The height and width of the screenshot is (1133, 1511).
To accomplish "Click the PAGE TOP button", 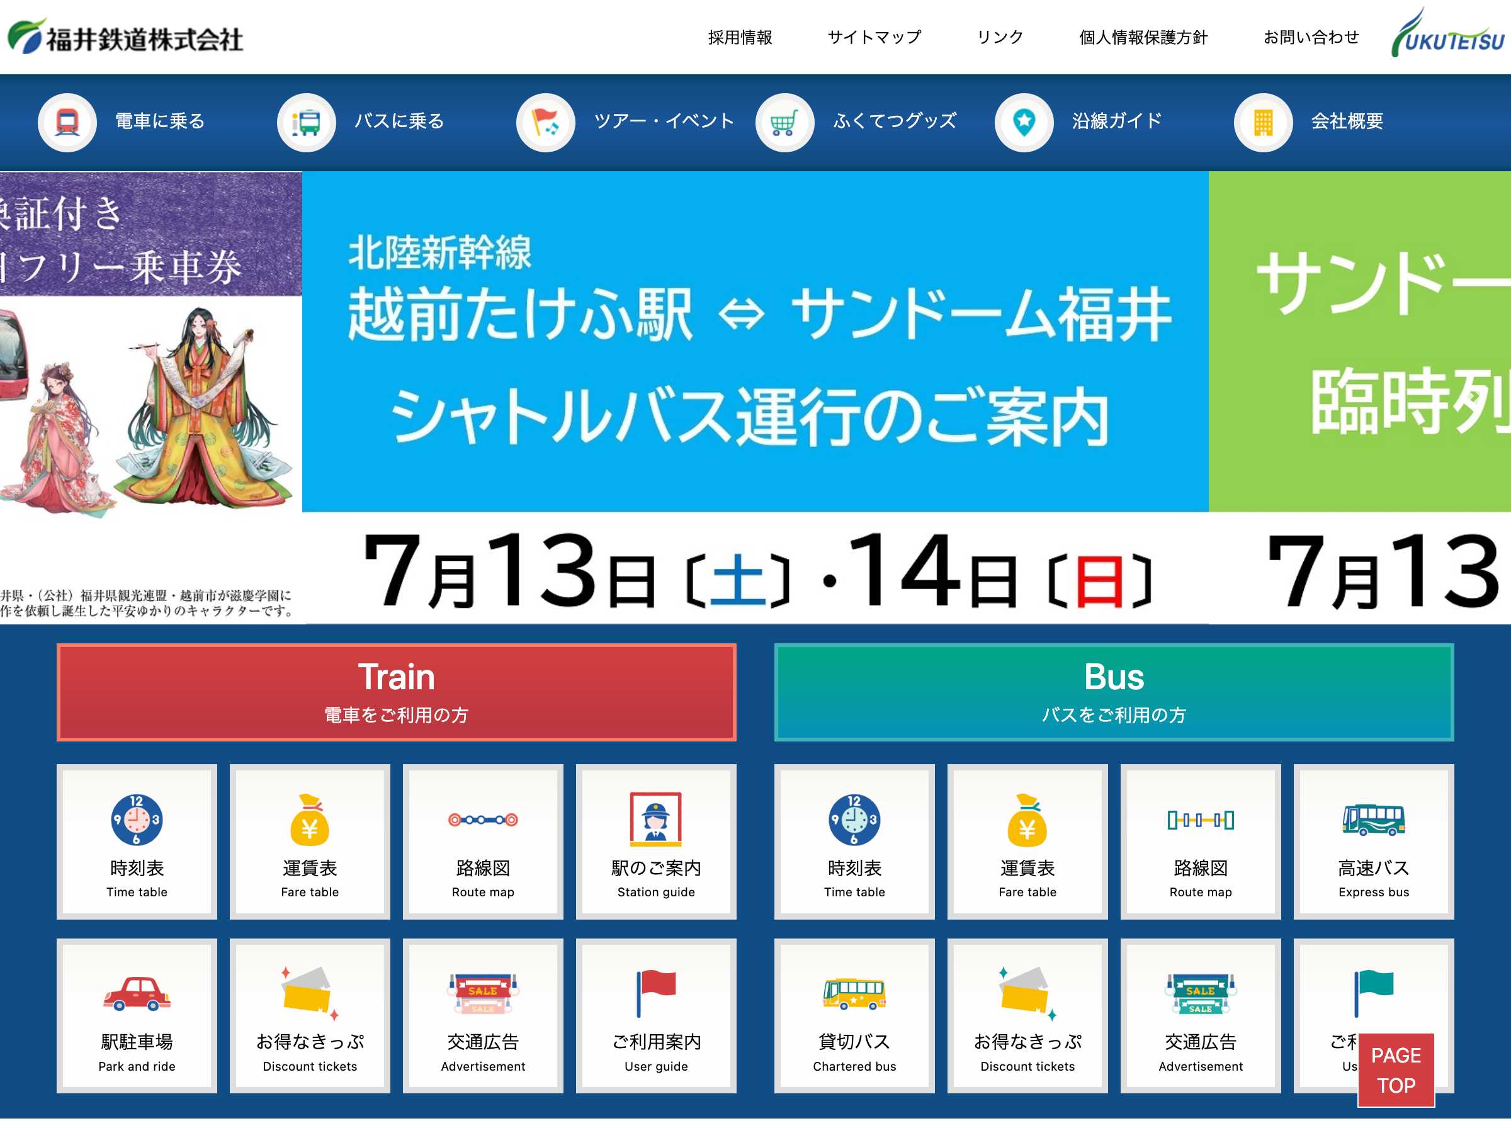I will point(1396,1070).
